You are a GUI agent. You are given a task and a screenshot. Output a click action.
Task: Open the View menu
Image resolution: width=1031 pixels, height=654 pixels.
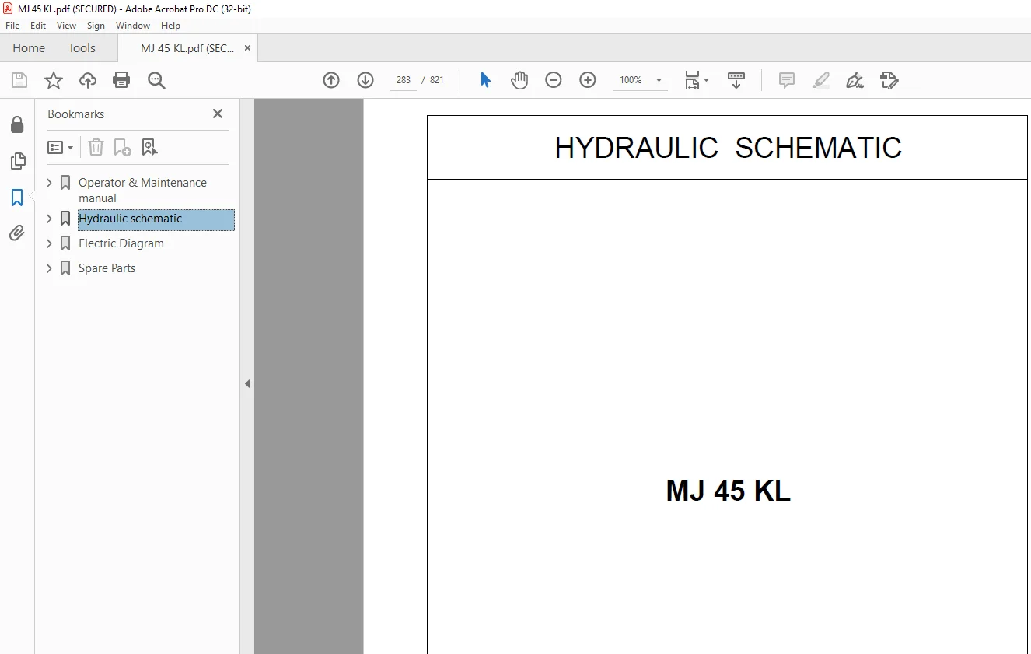coord(66,26)
